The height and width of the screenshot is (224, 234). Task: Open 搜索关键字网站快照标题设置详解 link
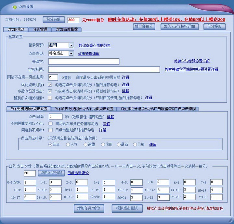(191, 69)
